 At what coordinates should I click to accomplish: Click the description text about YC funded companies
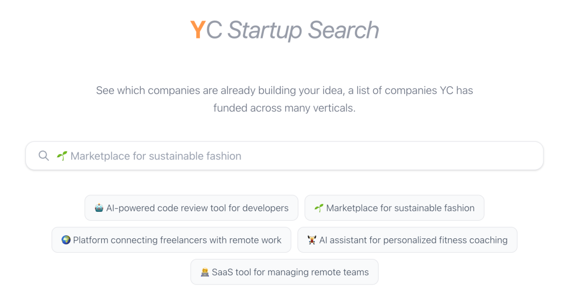click(284, 99)
